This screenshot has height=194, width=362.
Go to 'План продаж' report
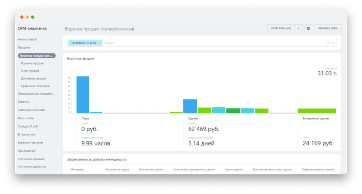(30, 71)
